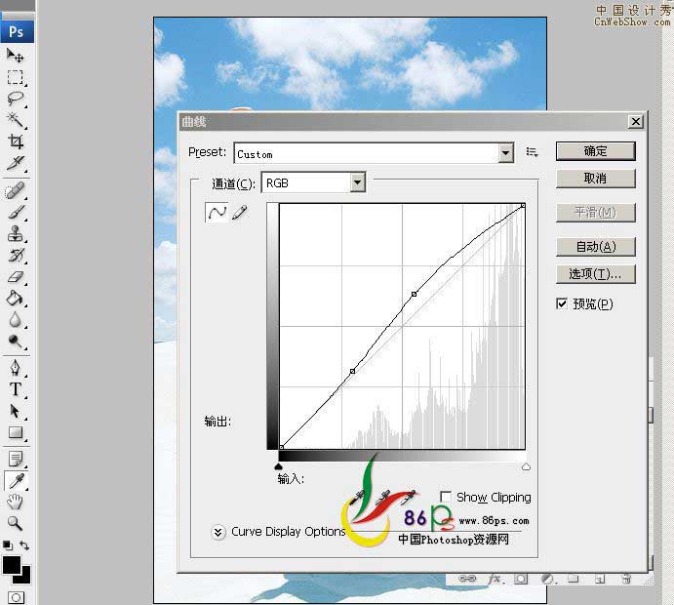Select the Hand tool
The height and width of the screenshot is (605, 674).
[16, 502]
